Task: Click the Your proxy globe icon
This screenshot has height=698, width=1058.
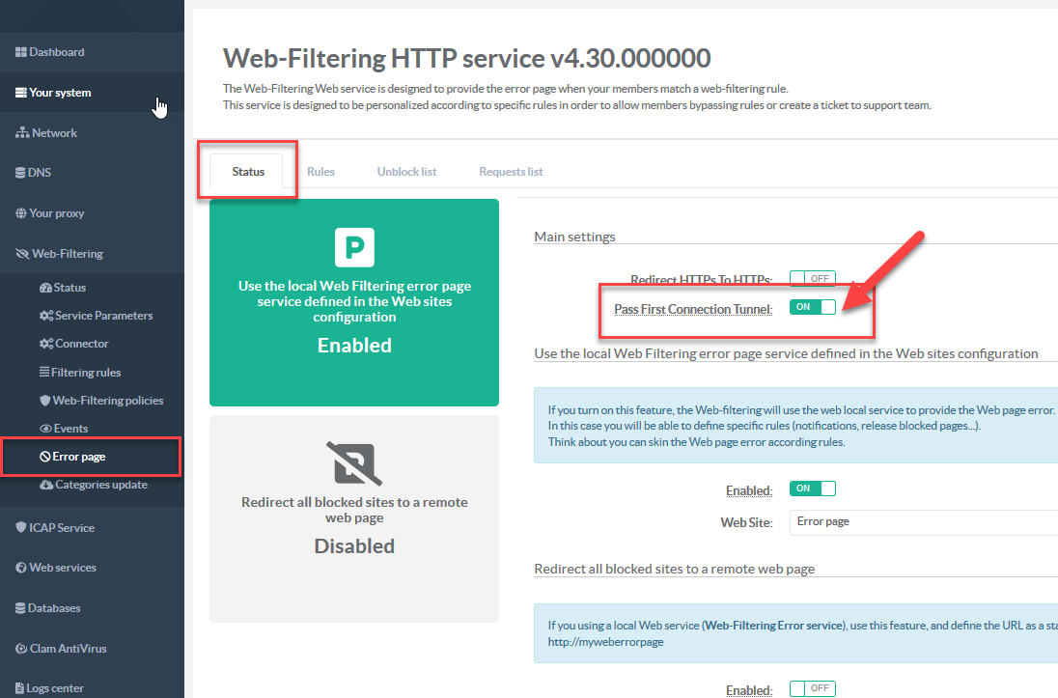Action: 20,213
